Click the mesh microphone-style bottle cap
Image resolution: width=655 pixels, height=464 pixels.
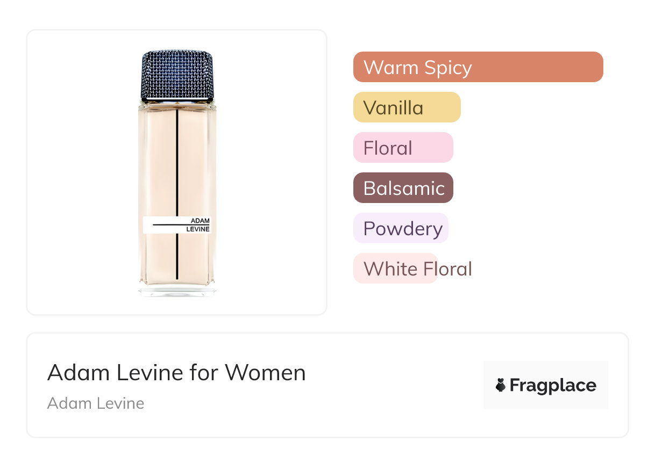tap(177, 75)
